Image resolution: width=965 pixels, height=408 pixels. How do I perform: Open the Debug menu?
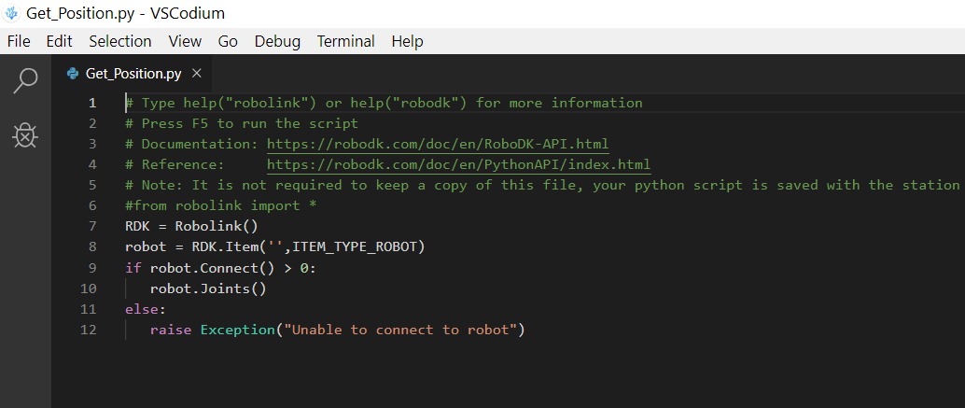point(277,41)
